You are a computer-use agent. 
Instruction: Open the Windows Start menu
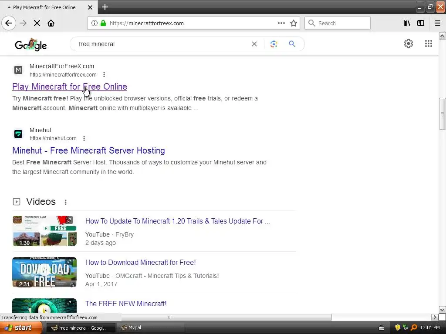21,328
